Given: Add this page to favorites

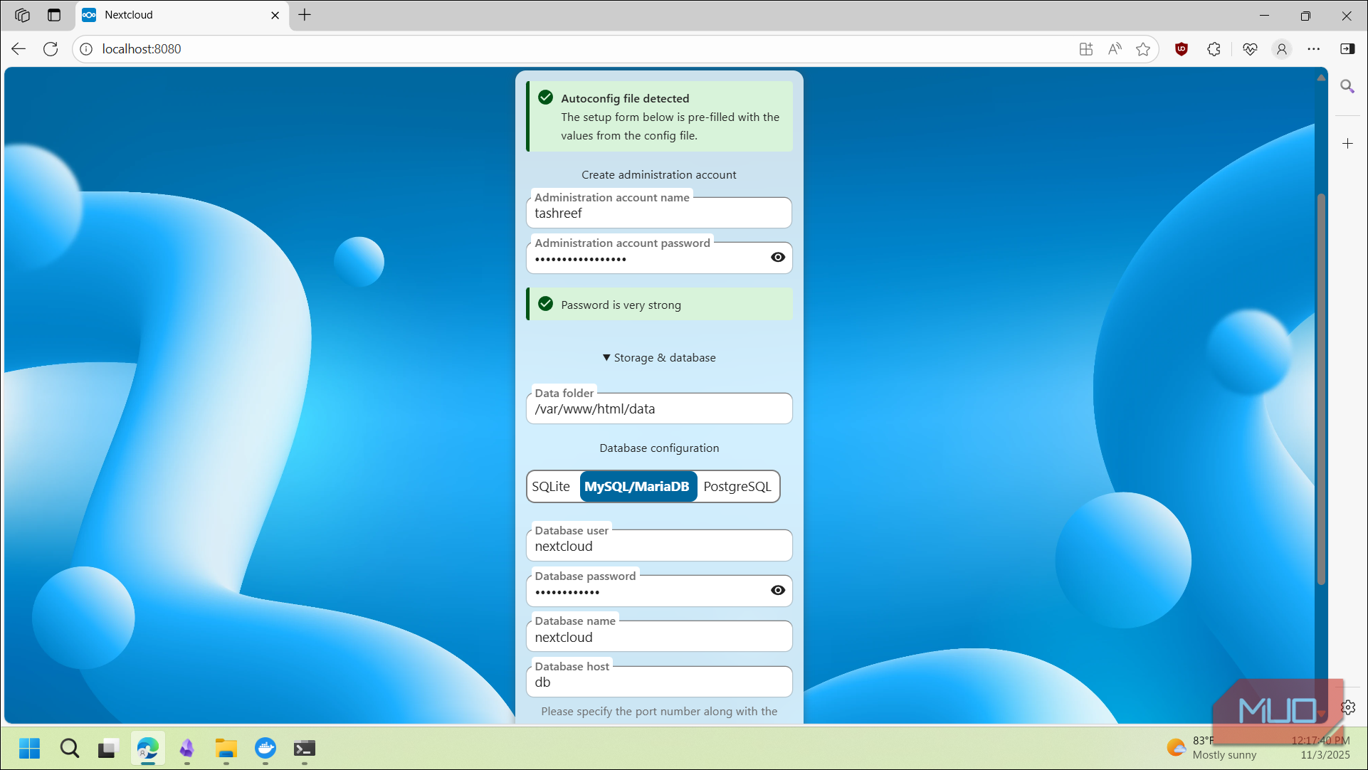Looking at the screenshot, I should click(1143, 49).
